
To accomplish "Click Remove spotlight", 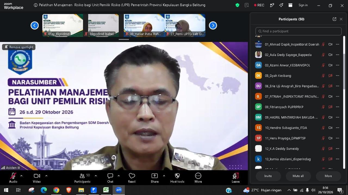I will (x=19, y=47).
